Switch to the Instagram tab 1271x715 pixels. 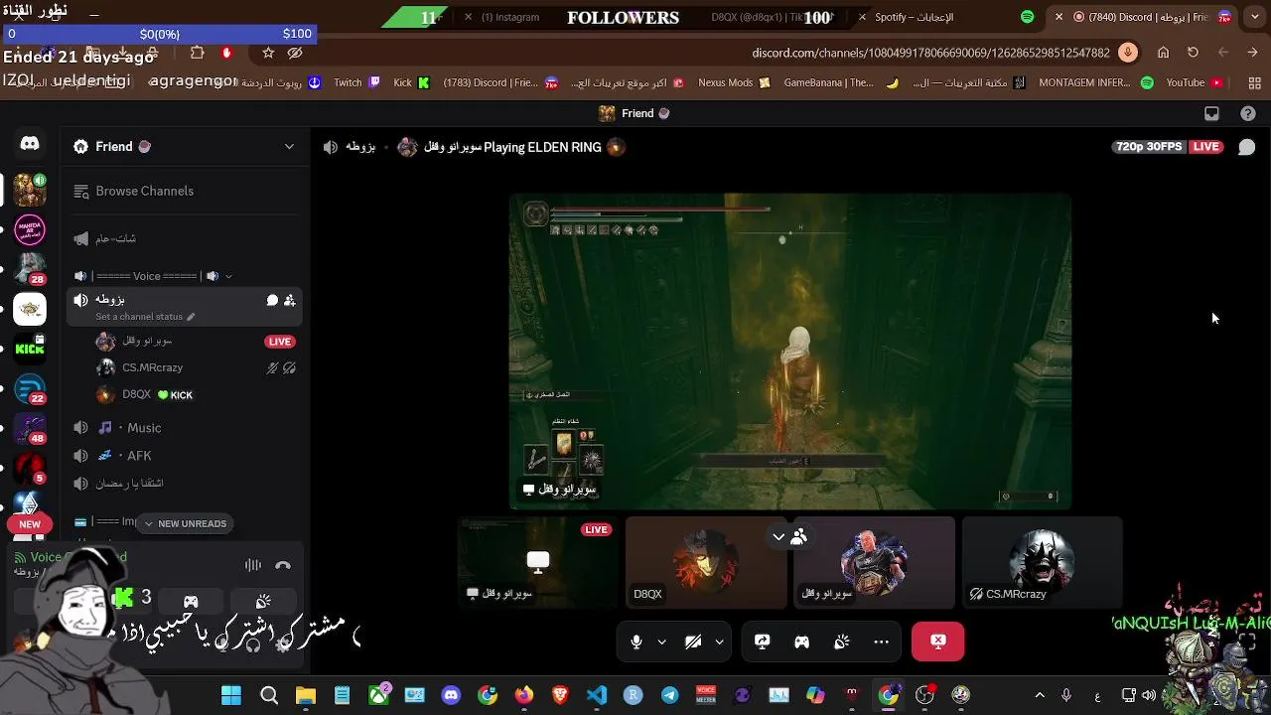point(509,17)
